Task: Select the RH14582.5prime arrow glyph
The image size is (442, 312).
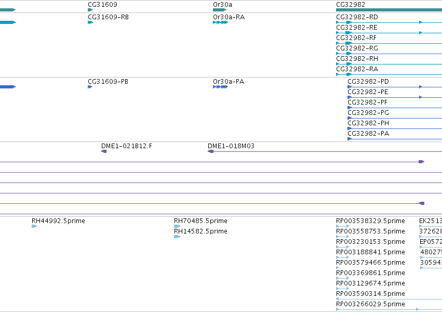Action: point(177,237)
